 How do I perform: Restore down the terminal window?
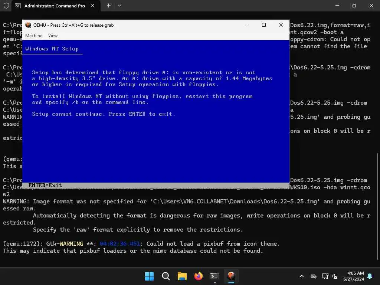354,6
